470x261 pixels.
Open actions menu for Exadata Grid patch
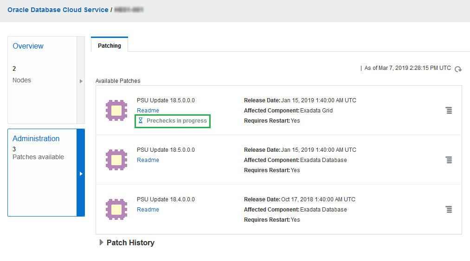(449, 110)
